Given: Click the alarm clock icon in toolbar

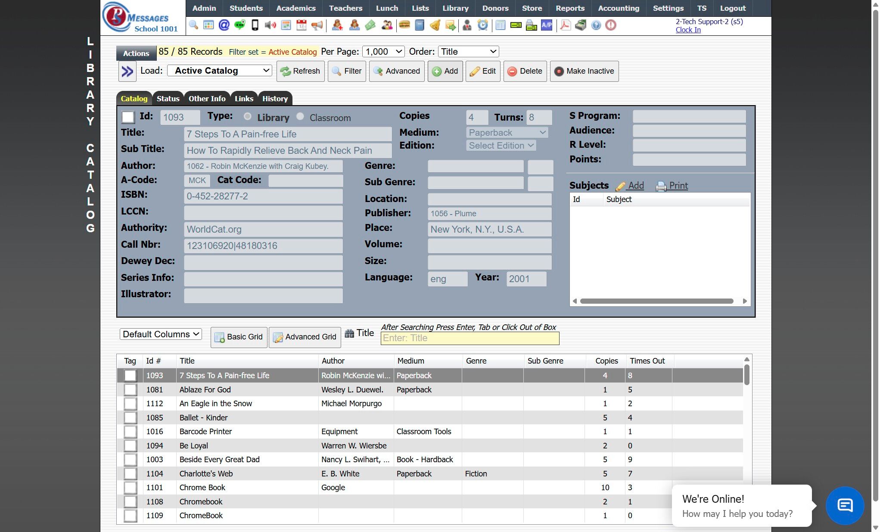Looking at the screenshot, I should click(482, 25).
